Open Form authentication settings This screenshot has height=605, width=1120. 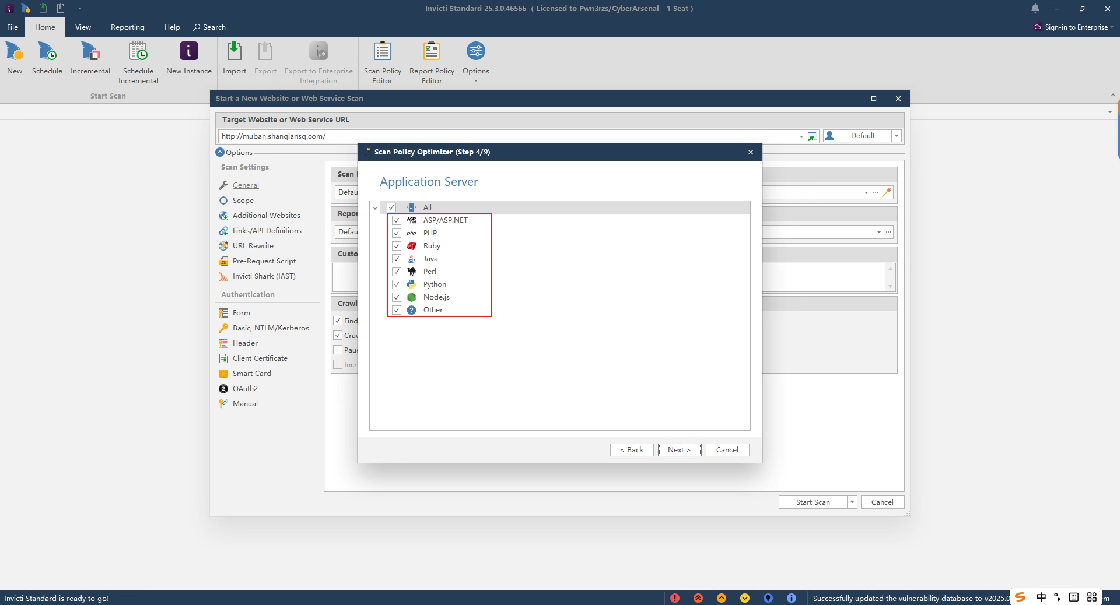[x=242, y=313]
